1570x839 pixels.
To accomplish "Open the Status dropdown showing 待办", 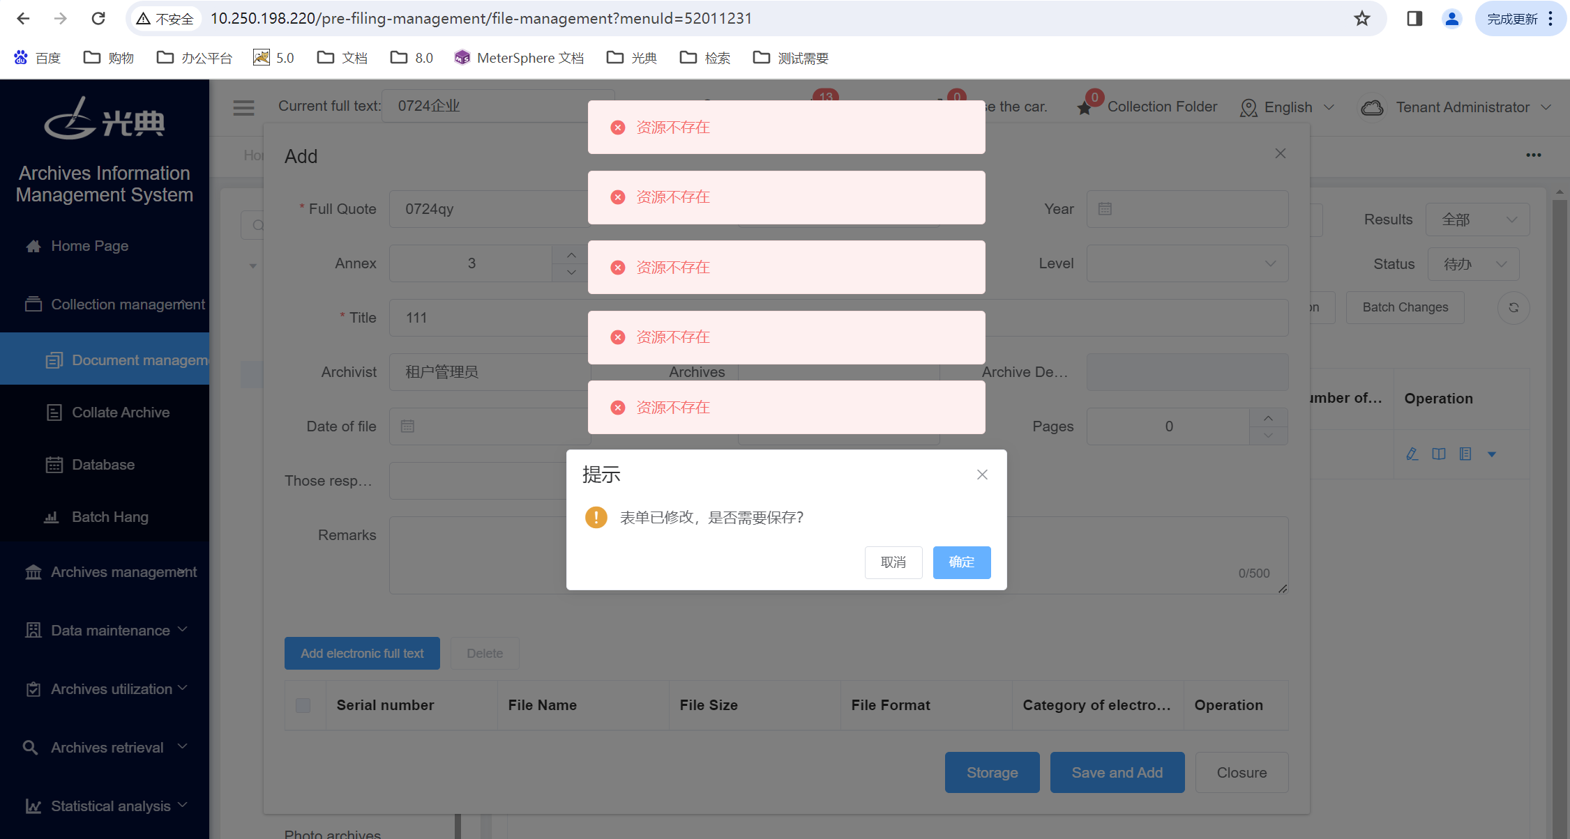I will coord(1473,264).
